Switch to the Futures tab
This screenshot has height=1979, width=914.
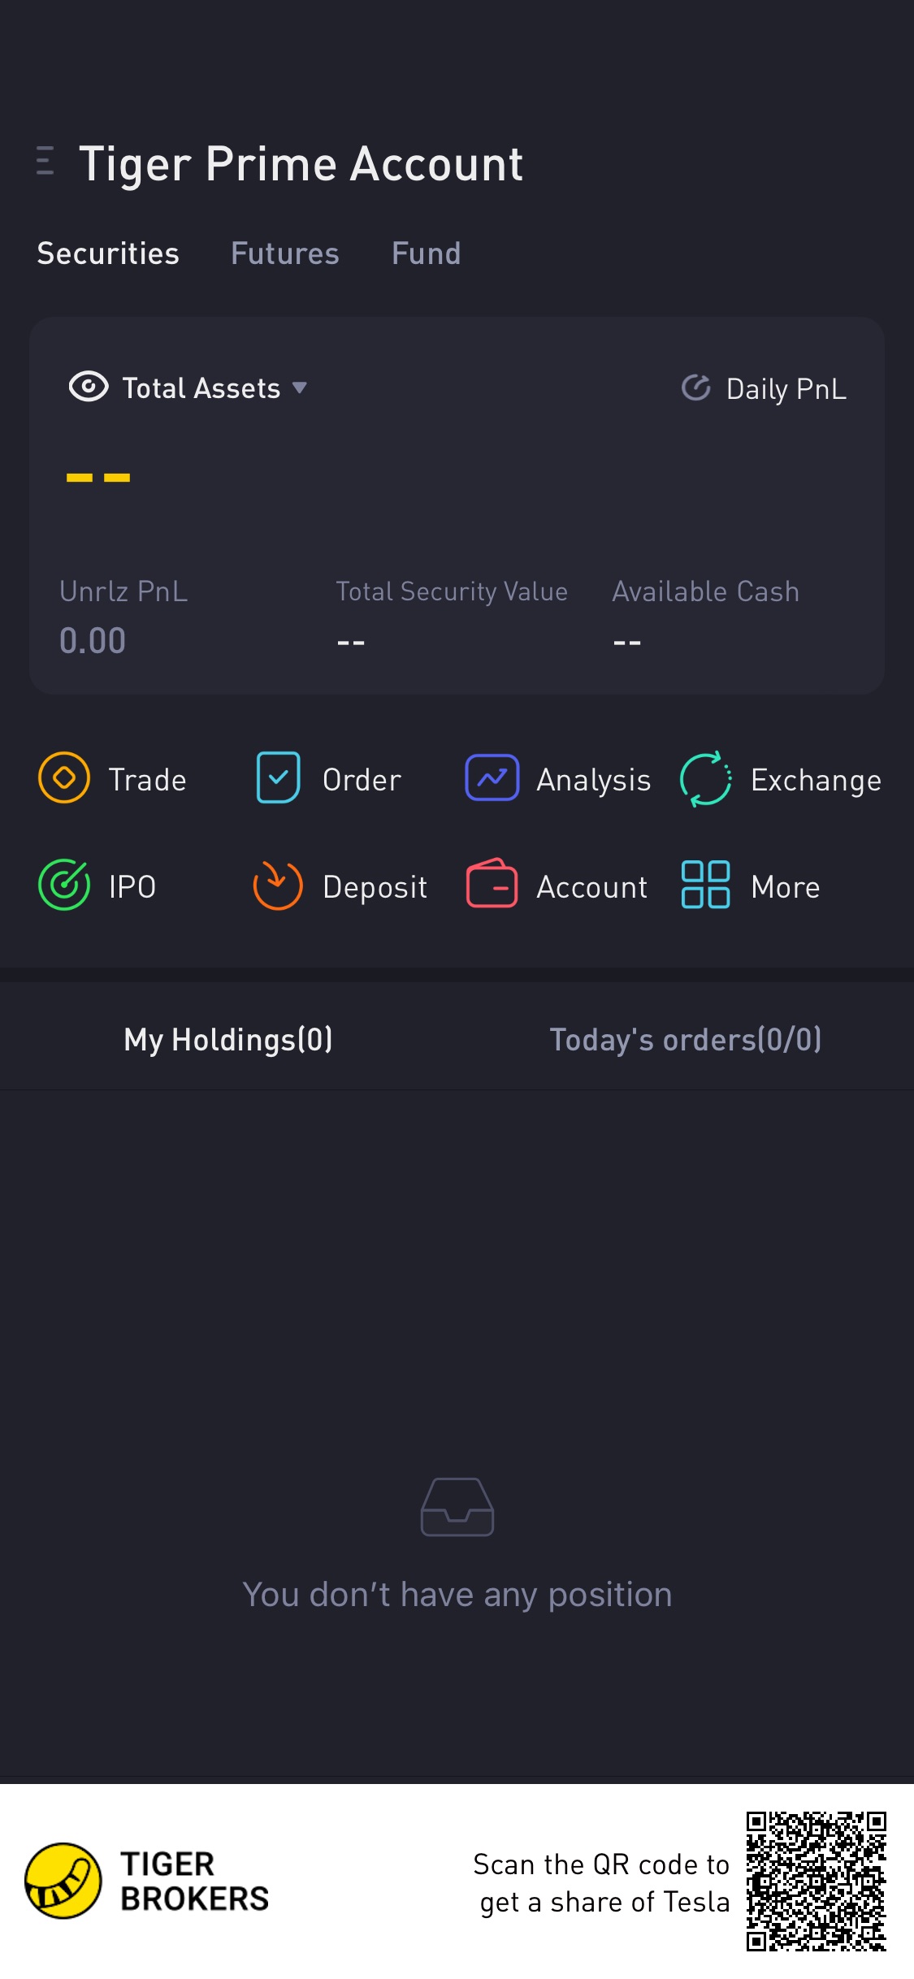point(284,253)
